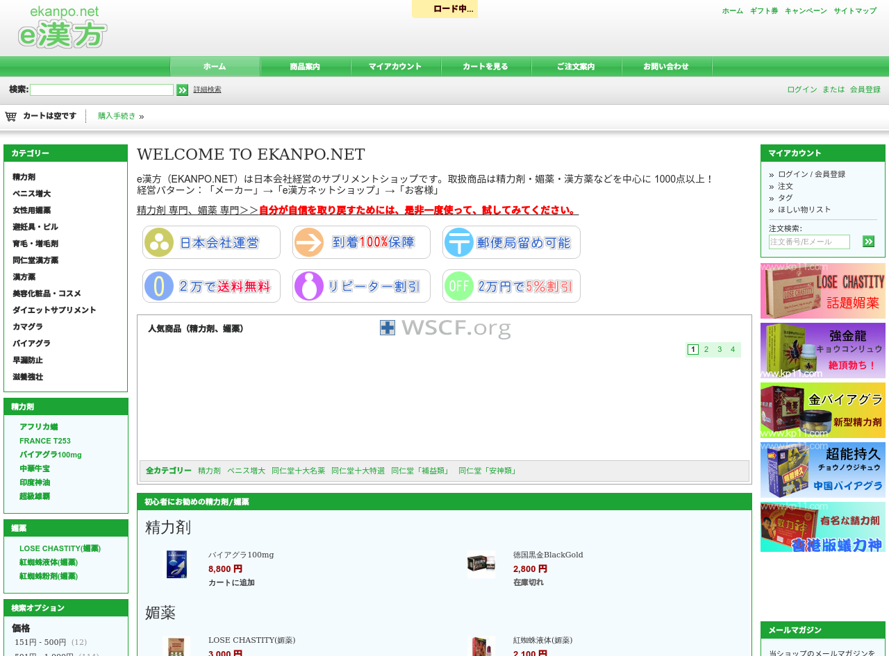This screenshot has width=889, height=656.
Task: Open アフリカ蟻 product link
Action: (38, 427)
